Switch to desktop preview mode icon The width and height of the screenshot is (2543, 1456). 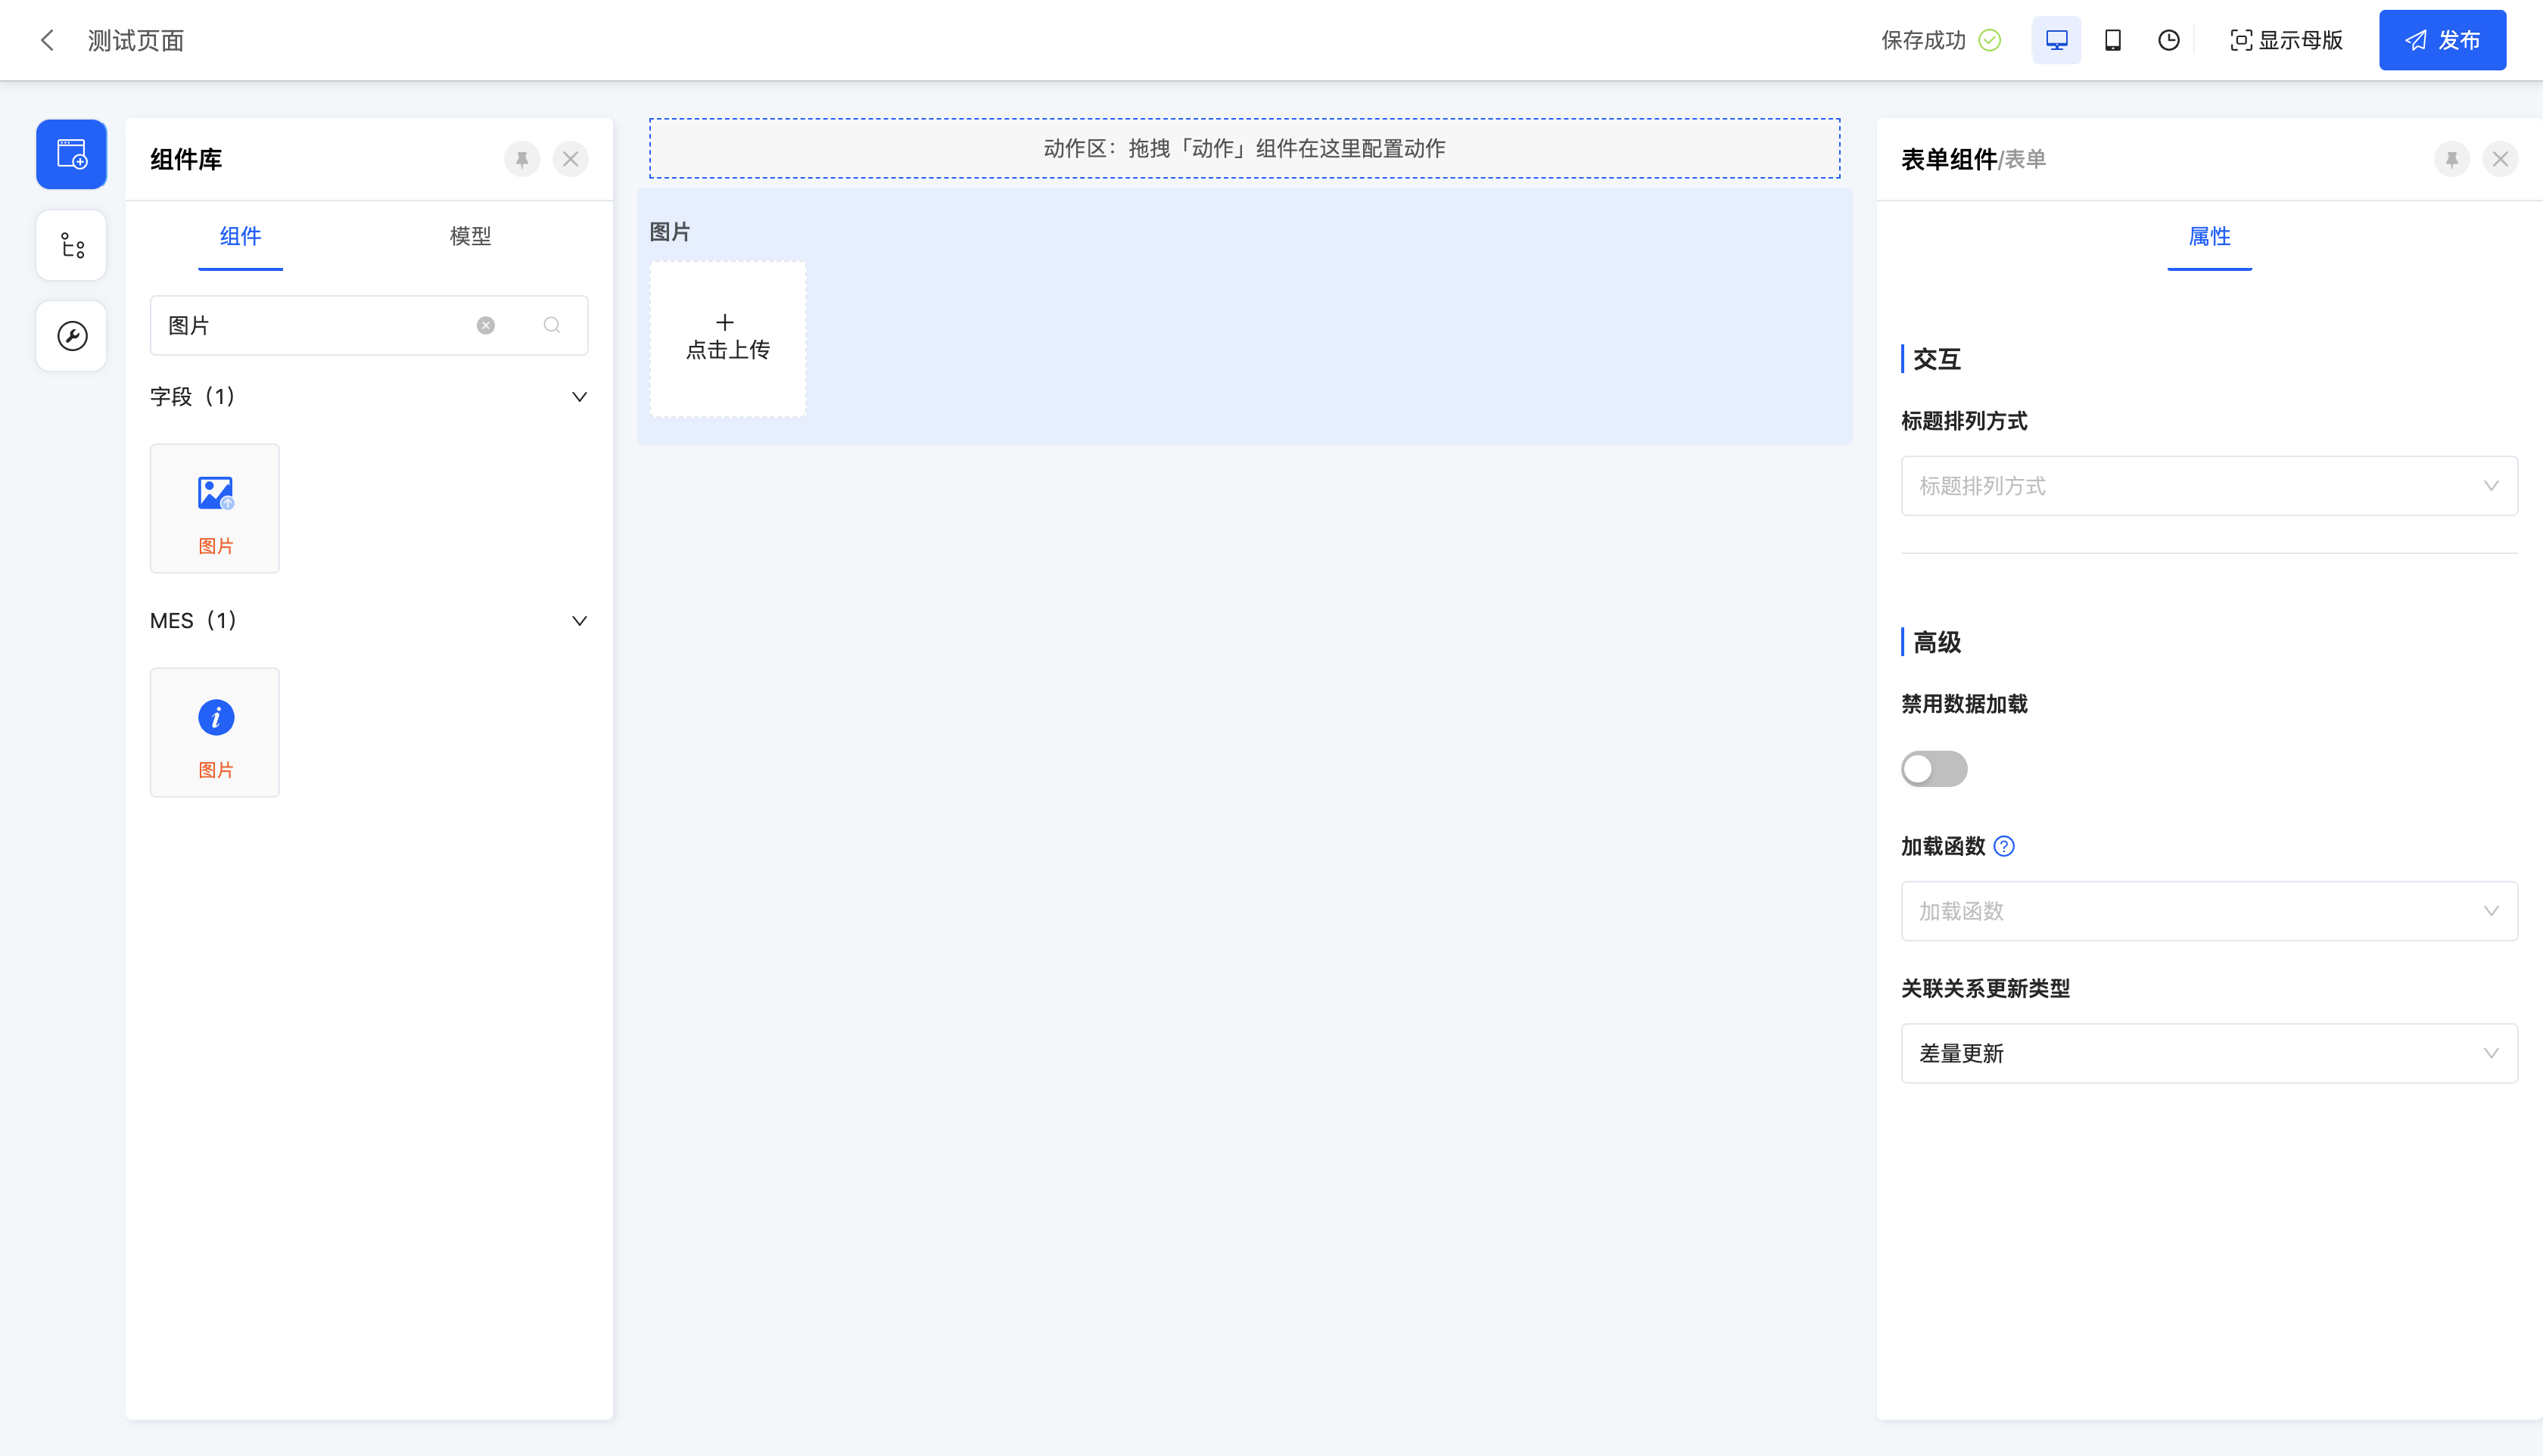[x=2056, y=40]
